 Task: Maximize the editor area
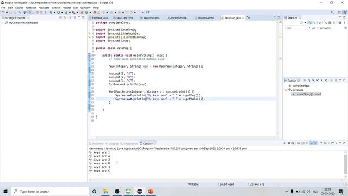(279, 17)
